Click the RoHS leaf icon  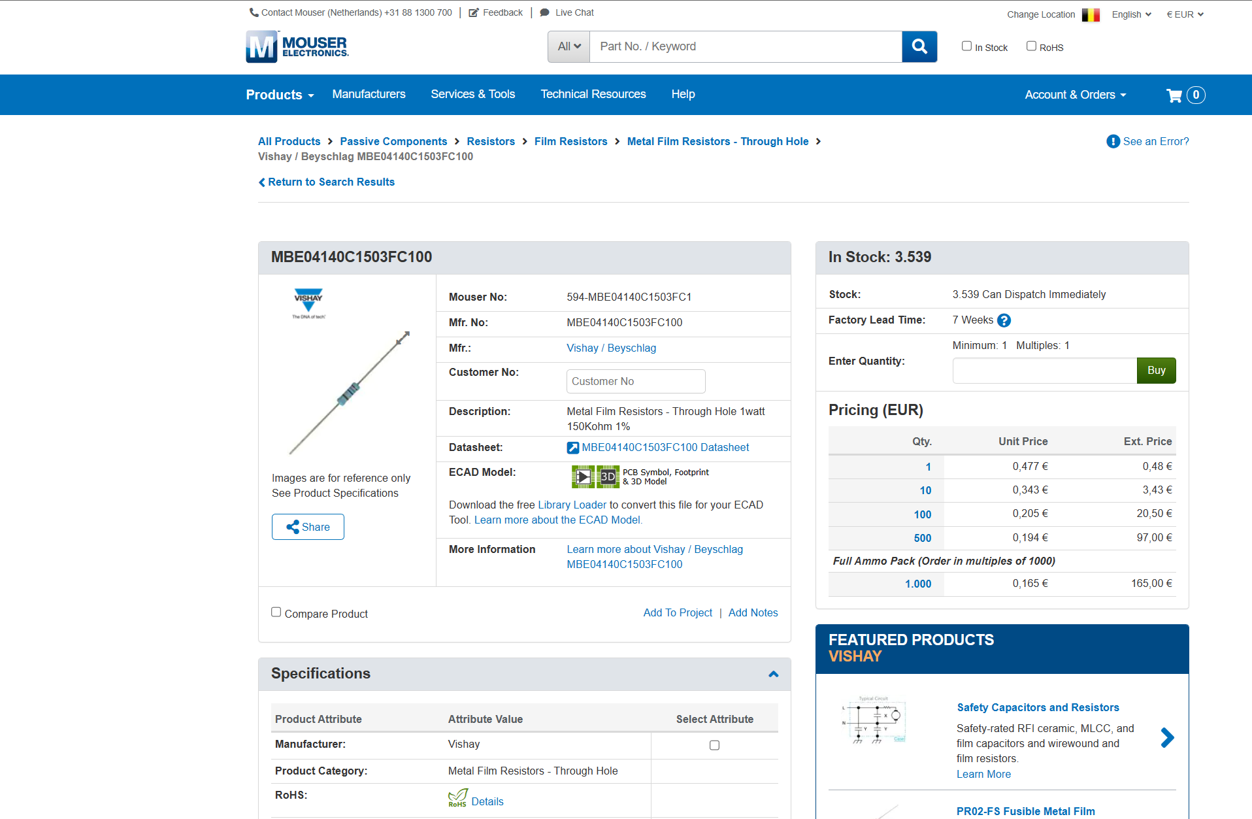tap(457, 798)
